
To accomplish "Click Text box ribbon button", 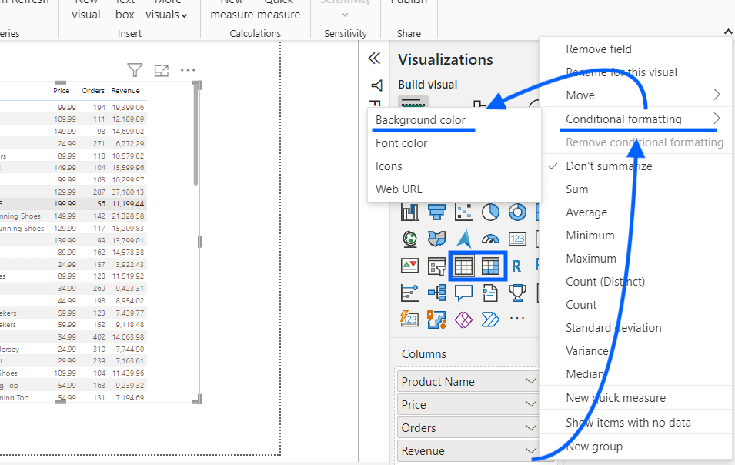I will pos(125,9).
